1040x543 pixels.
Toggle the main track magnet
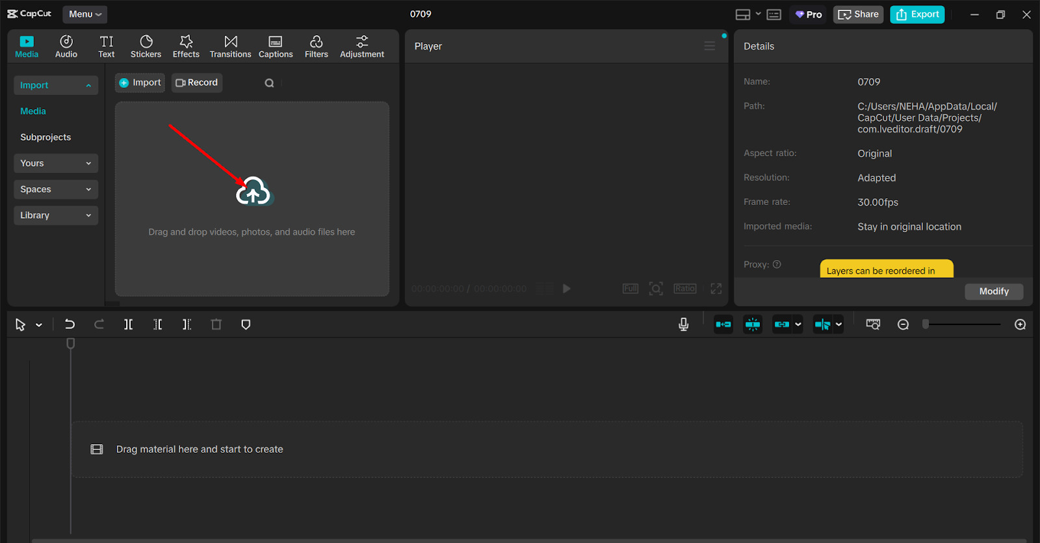click(723, 324)
